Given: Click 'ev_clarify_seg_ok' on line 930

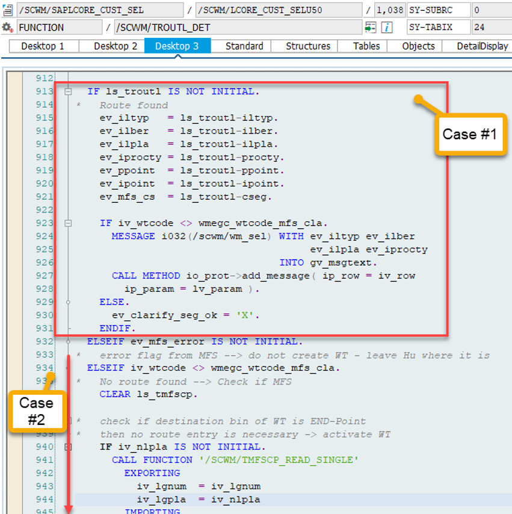Looking at the screenshot, I should [164, 315].
